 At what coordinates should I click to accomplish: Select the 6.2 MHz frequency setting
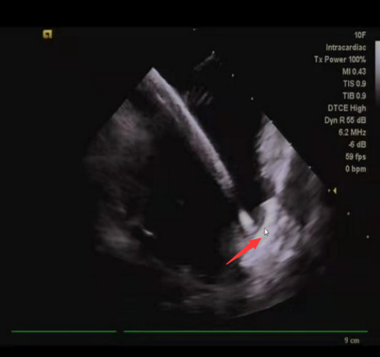352,132
